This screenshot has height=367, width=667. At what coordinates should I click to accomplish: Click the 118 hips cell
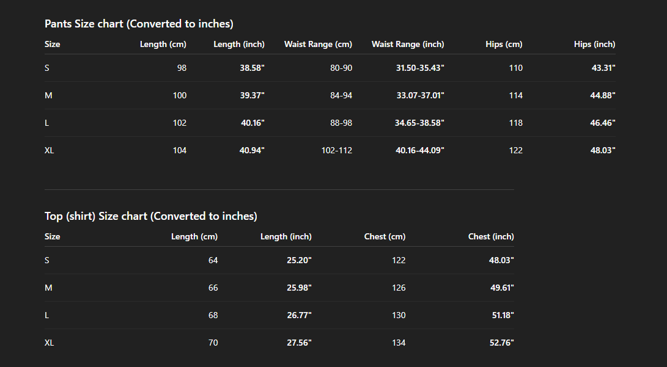tap(515, 123)
